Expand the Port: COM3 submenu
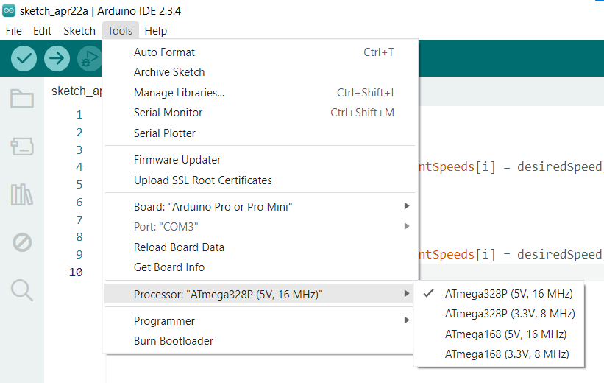604x383 pixels. (259, 226)
